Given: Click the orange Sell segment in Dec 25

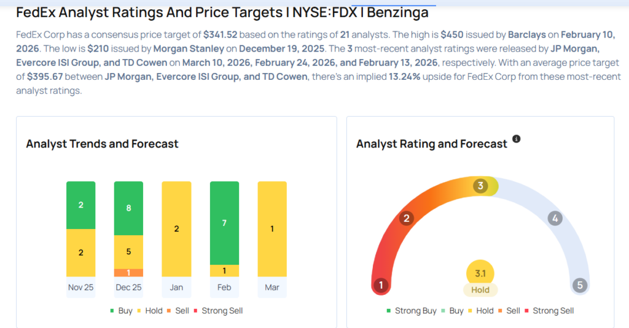Looking at the screenshot, I should (x=128, y=273).
